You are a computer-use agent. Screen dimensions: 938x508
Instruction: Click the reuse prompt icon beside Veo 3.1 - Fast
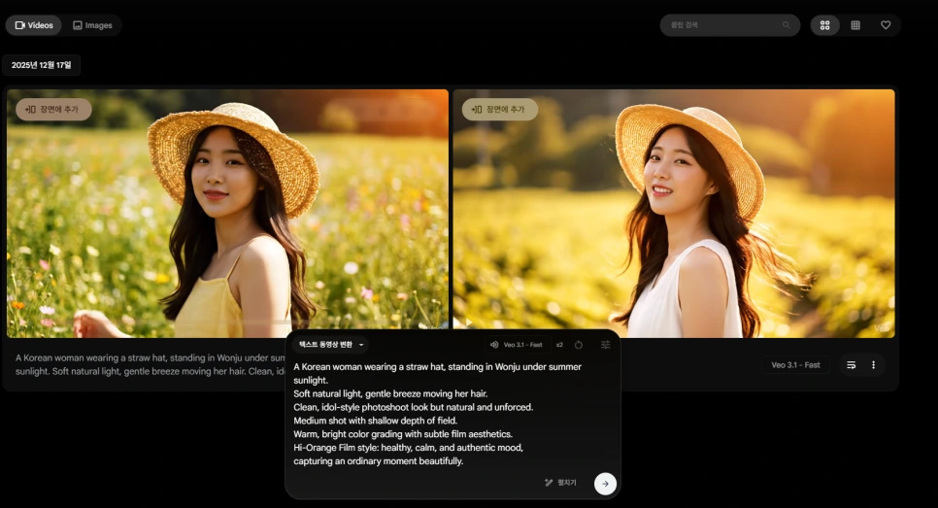pos(852,365)
